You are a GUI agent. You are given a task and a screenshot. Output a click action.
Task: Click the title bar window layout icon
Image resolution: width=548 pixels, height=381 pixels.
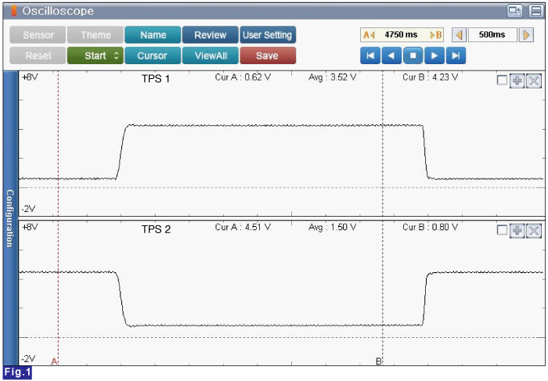point(535,11)
